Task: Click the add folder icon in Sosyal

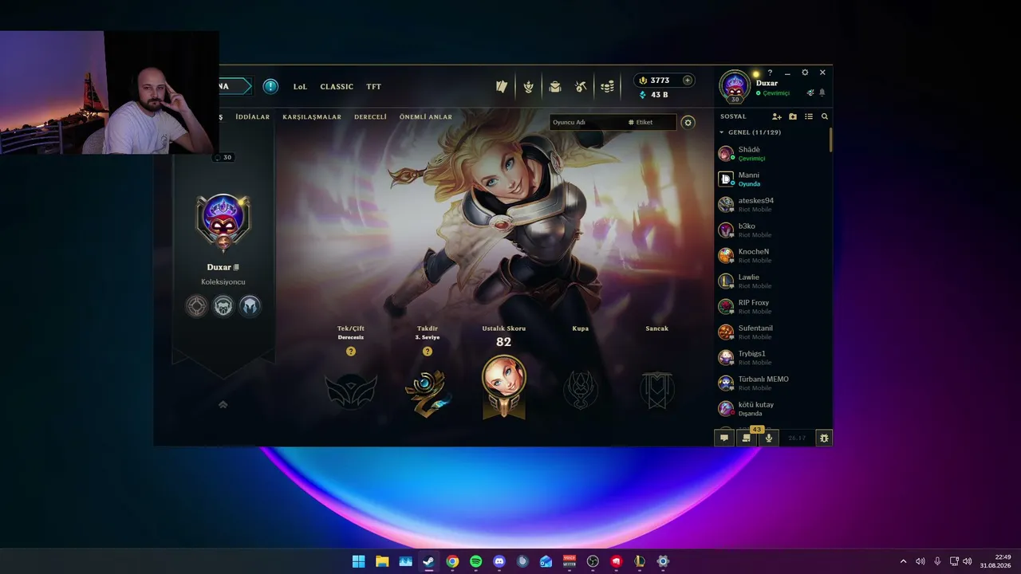Action: [793, 116]
